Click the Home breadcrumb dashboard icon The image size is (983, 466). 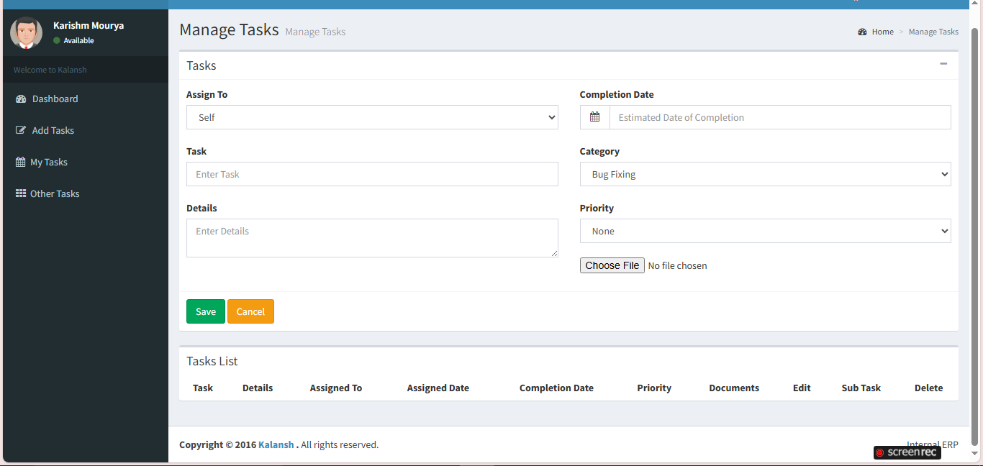tap(862, 32)
